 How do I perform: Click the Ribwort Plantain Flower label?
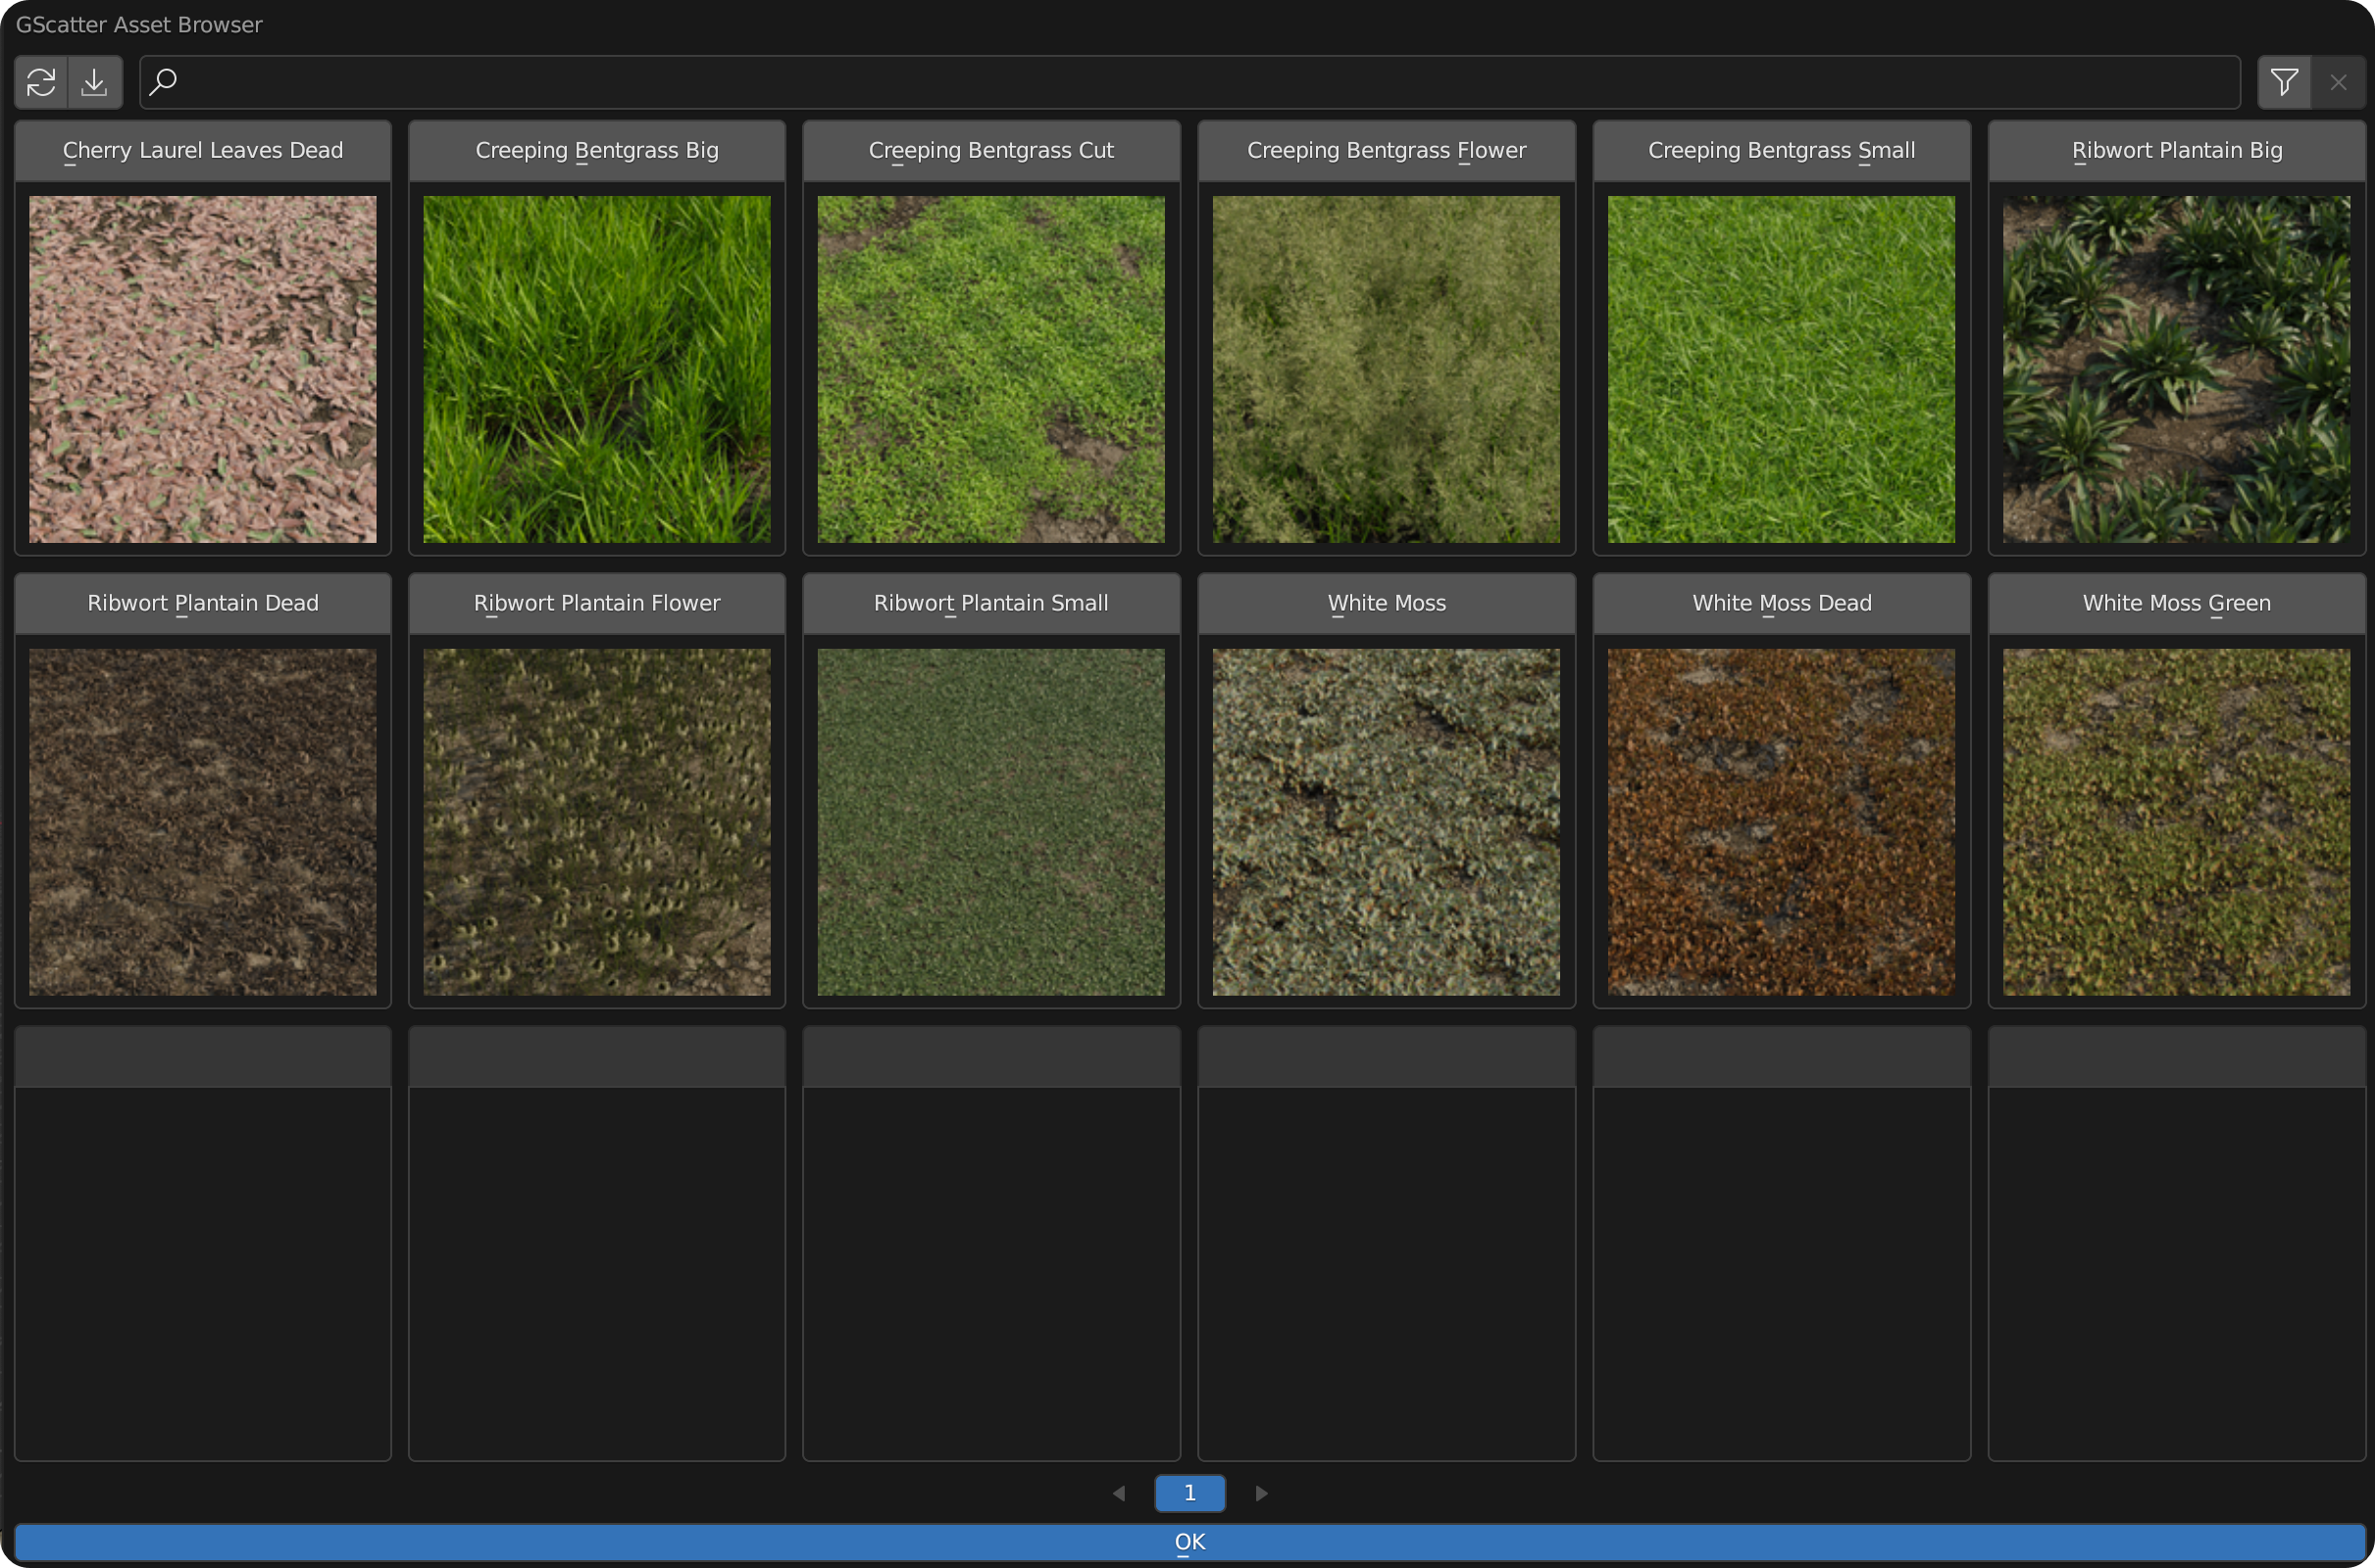click(597, 603)
